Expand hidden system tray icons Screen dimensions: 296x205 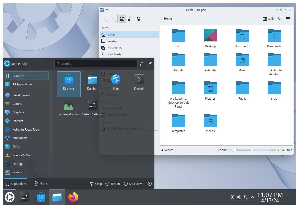tap(252, 197)
